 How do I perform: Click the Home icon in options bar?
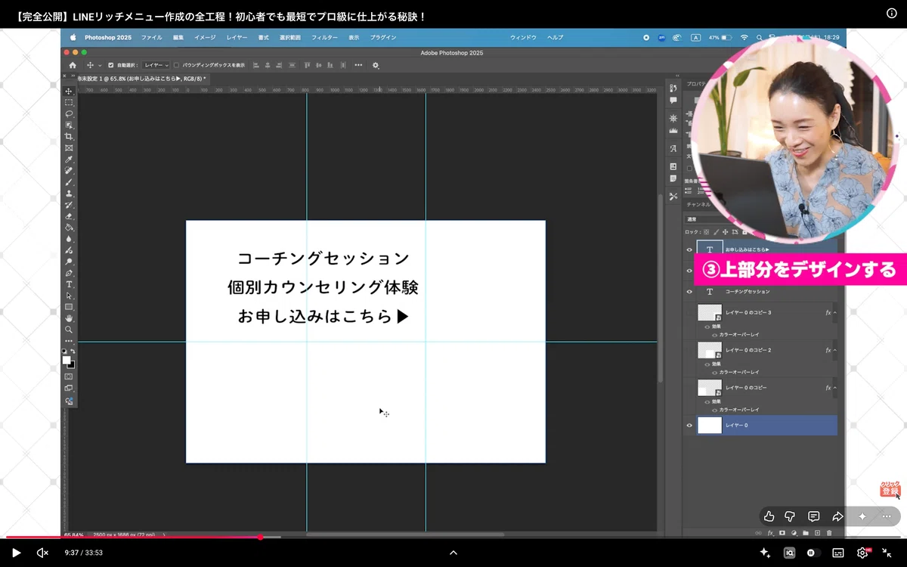[73, 65]
